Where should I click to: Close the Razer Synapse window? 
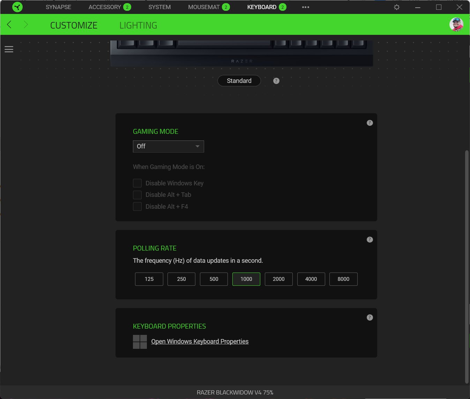[x=460, y=7]
